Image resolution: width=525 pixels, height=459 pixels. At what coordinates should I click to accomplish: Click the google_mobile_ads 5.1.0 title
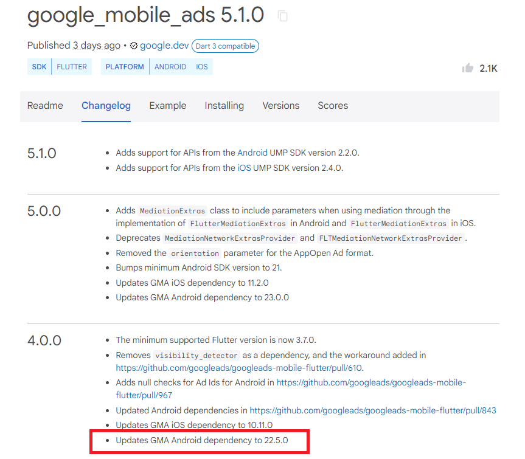[145, 15]
